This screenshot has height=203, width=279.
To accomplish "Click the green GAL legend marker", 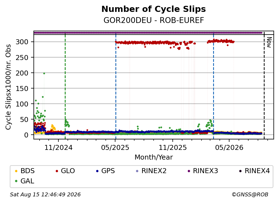I will coord(16,181).
